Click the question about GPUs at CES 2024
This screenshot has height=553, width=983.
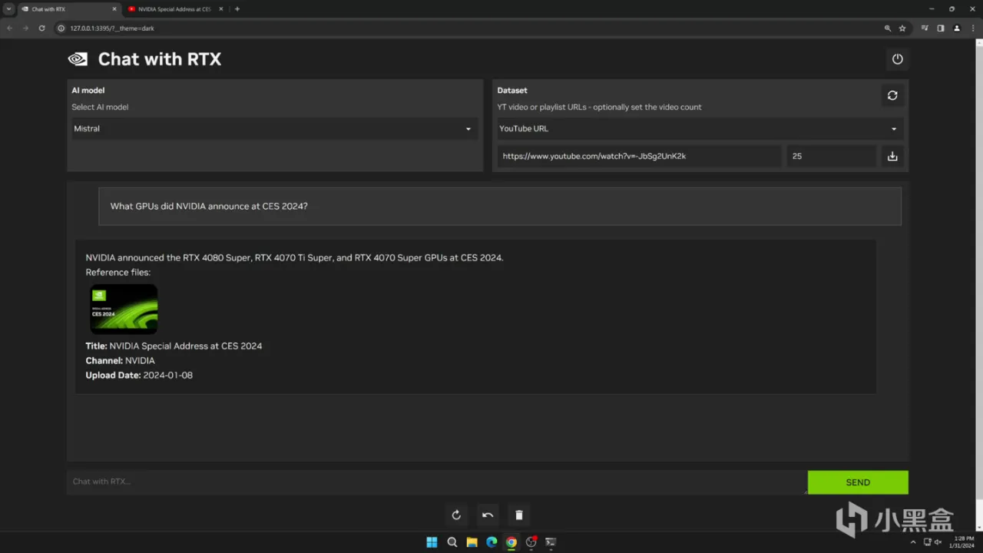209,206
